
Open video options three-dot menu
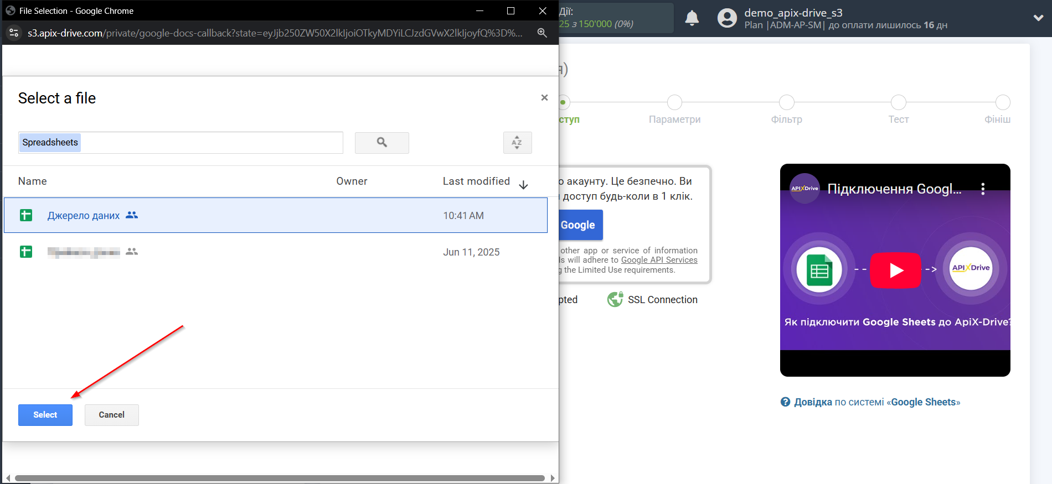tap(983, 189)
